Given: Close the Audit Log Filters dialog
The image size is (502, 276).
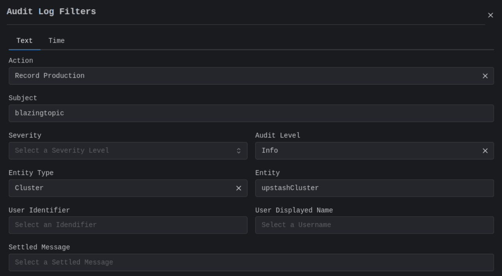Looking at the screenshot, I should coord(490,15).
